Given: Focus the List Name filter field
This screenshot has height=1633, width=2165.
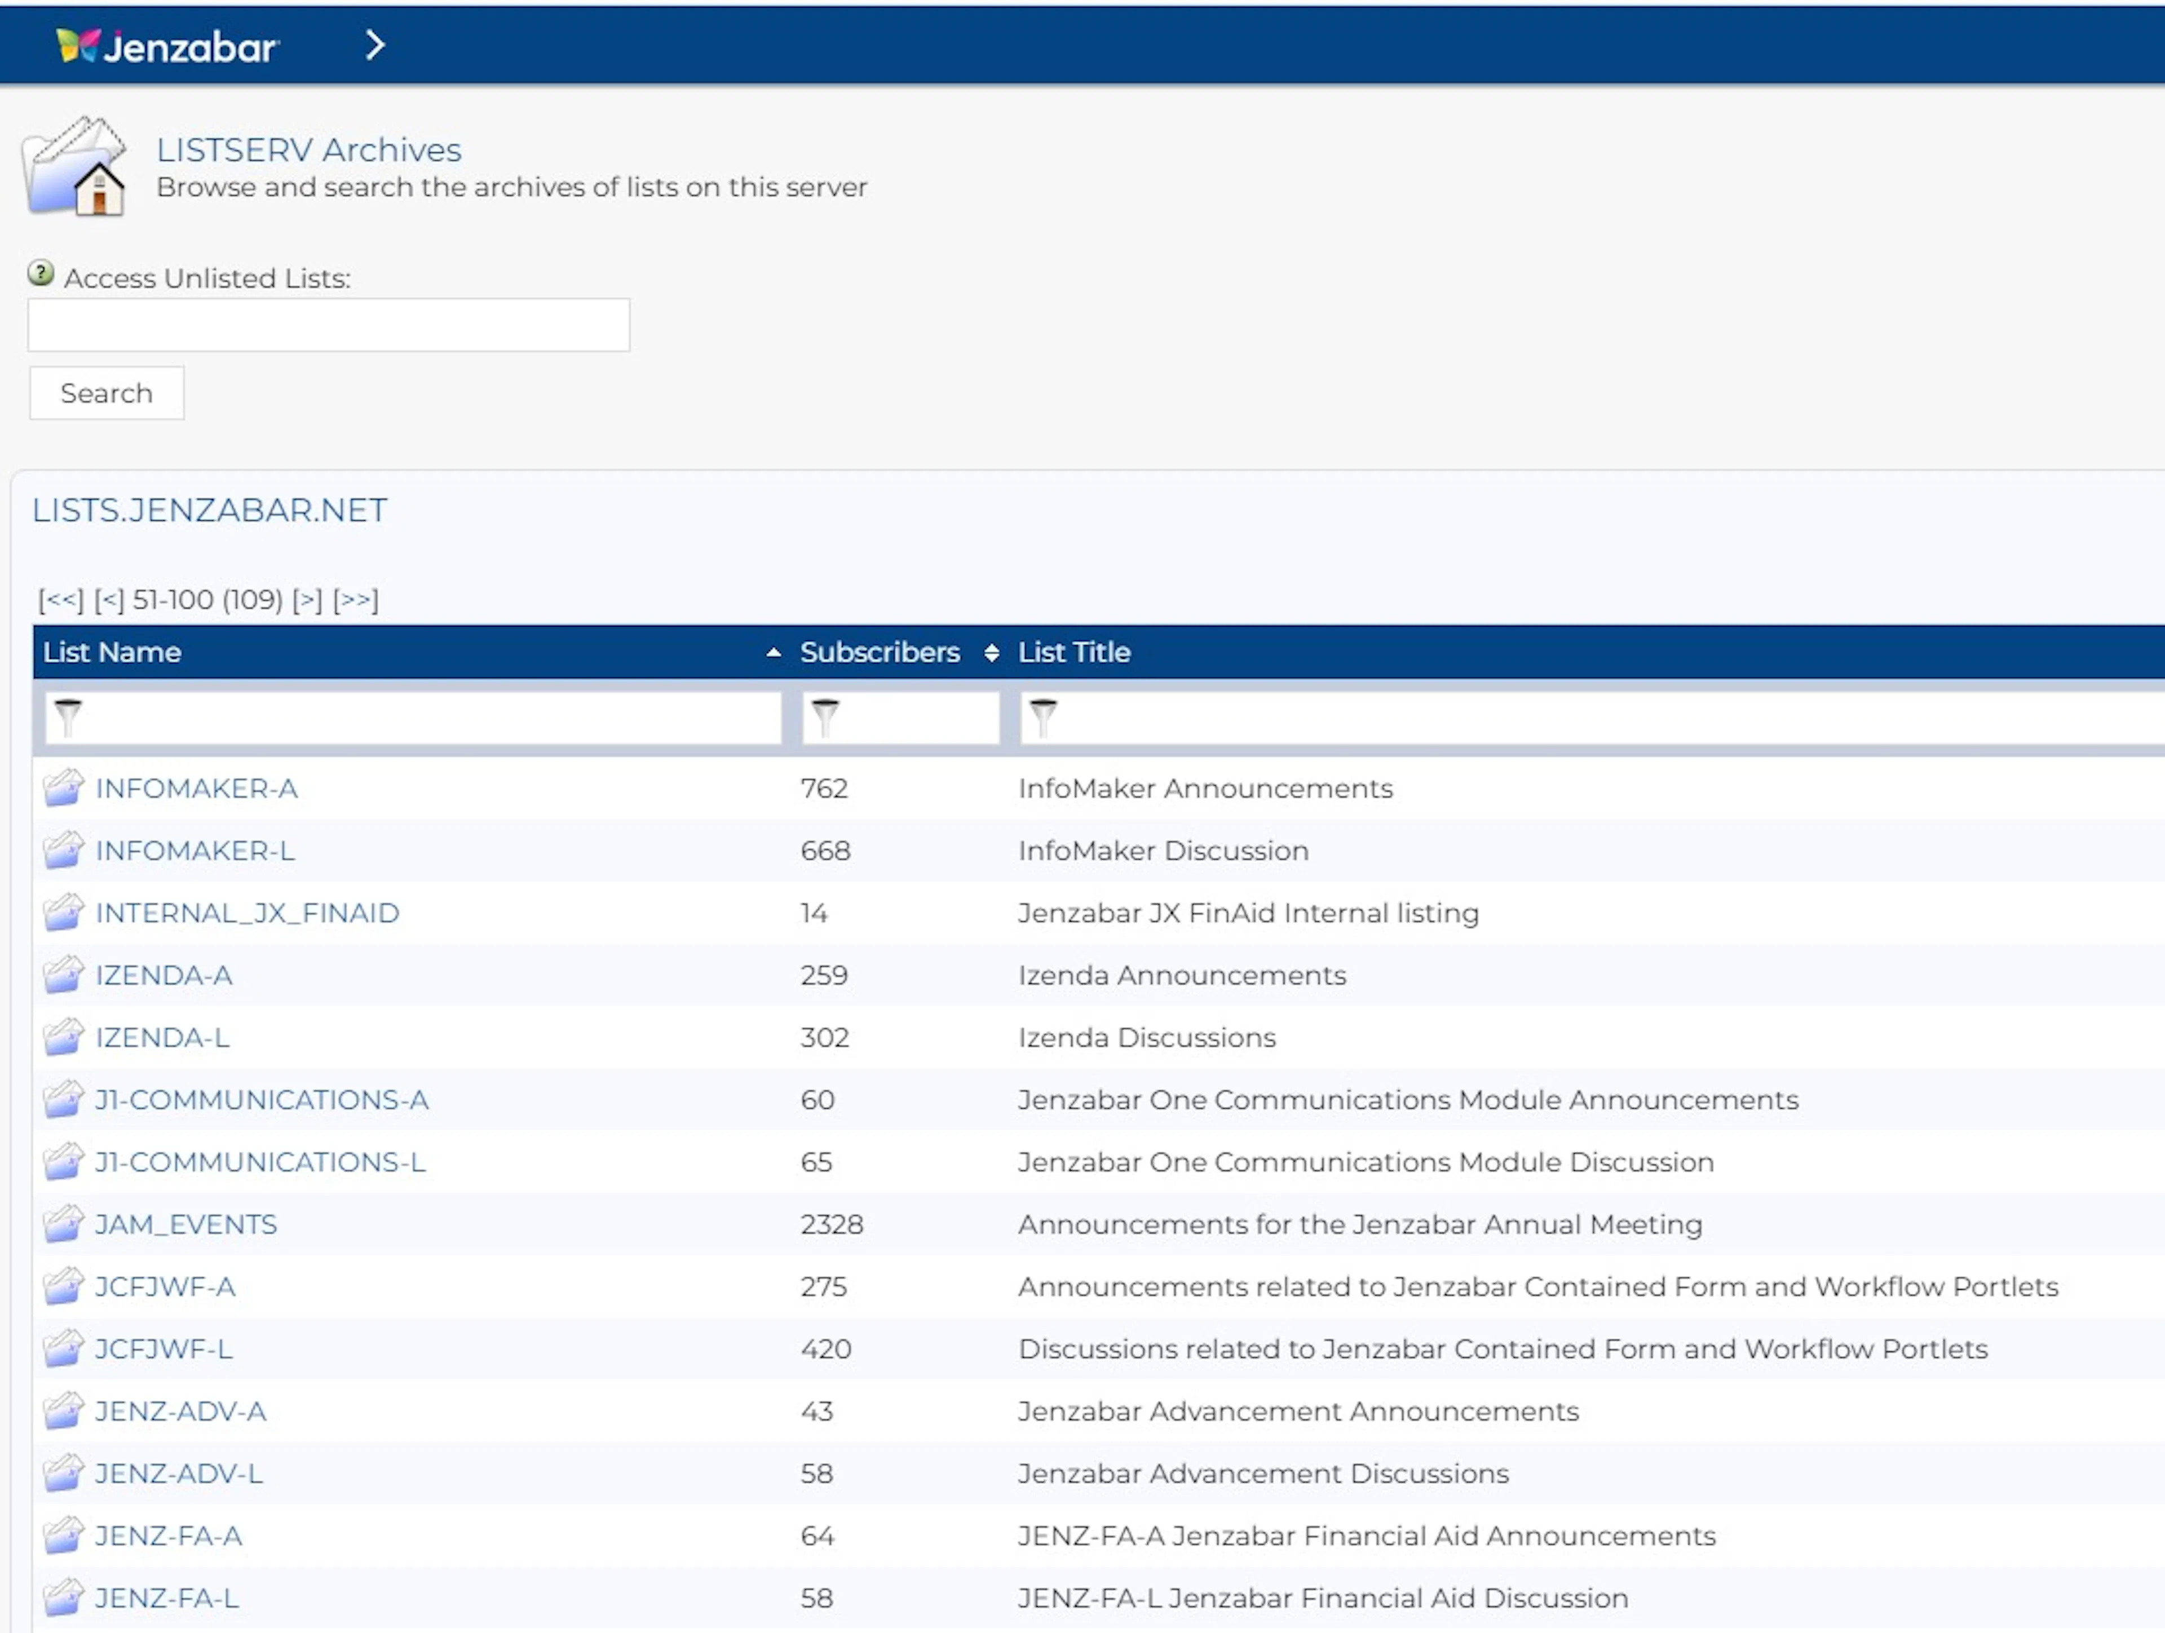Looking at the screenshot, I should 413,718.
